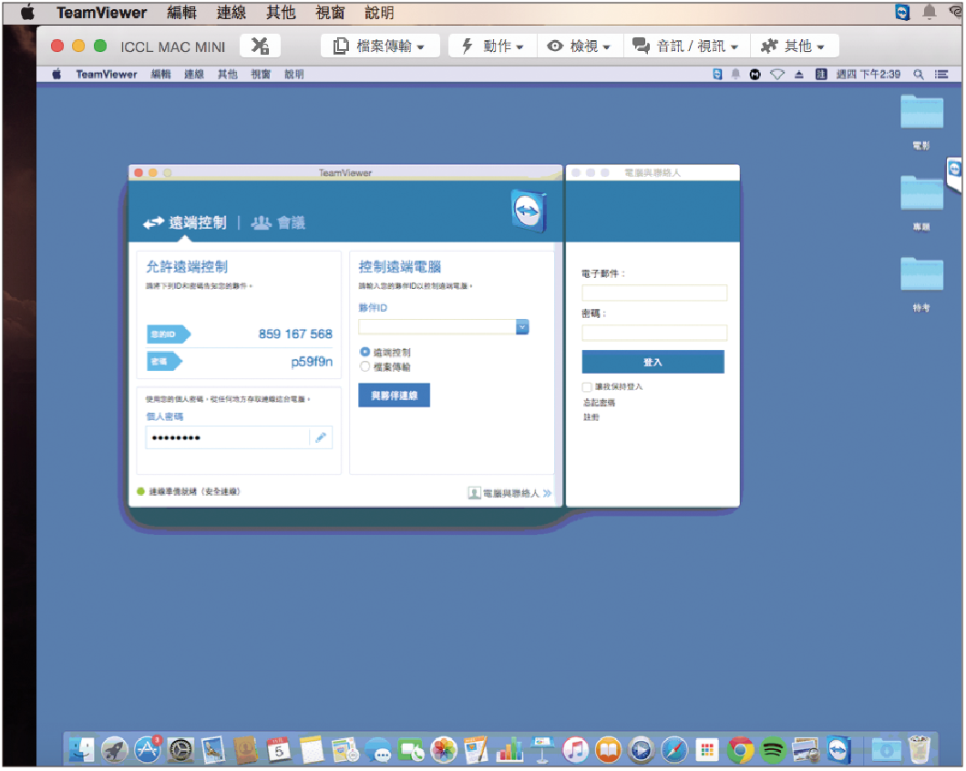Open Spotify in the remote dock
The image size is (966, 771).
pyautogui.click(x=773, y=750)
